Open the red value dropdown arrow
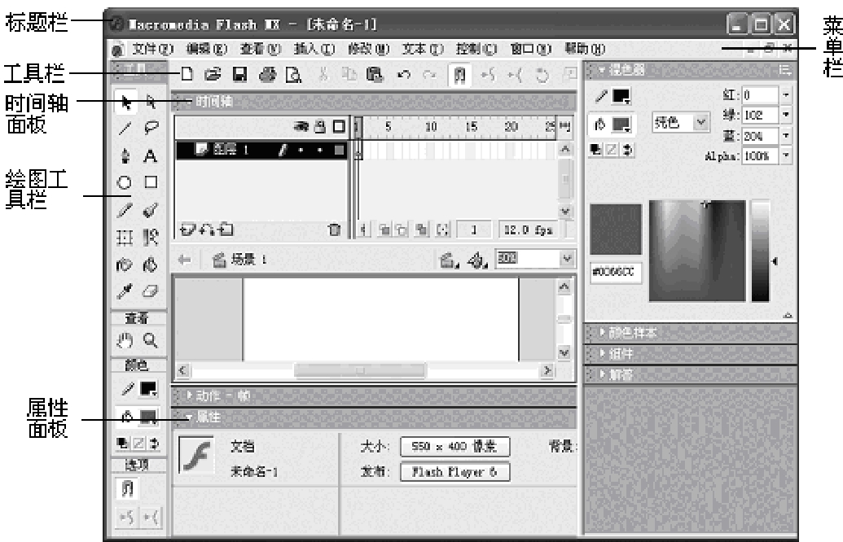Image resolution: width=843 pixels, height=542 pixels. coord(786,95)
